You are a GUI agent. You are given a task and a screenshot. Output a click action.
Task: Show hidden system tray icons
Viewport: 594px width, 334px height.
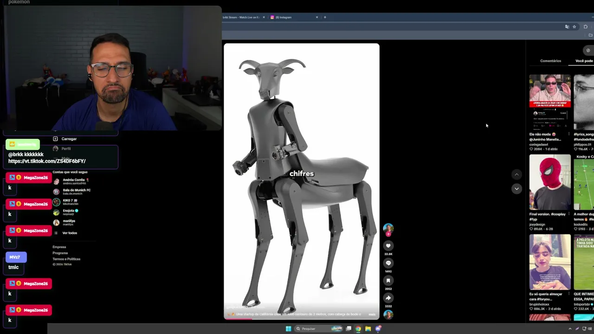pyautogui.click(x=570, y=329)
